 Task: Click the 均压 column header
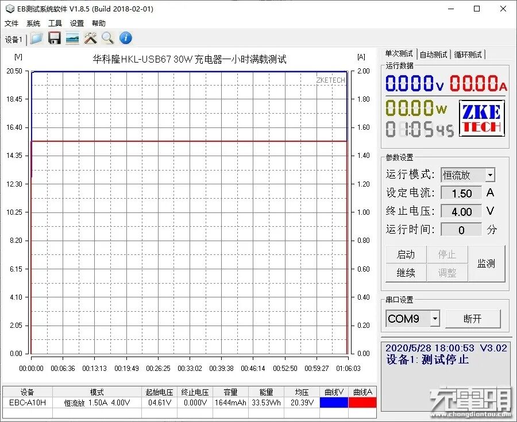(x=302, y=392)
